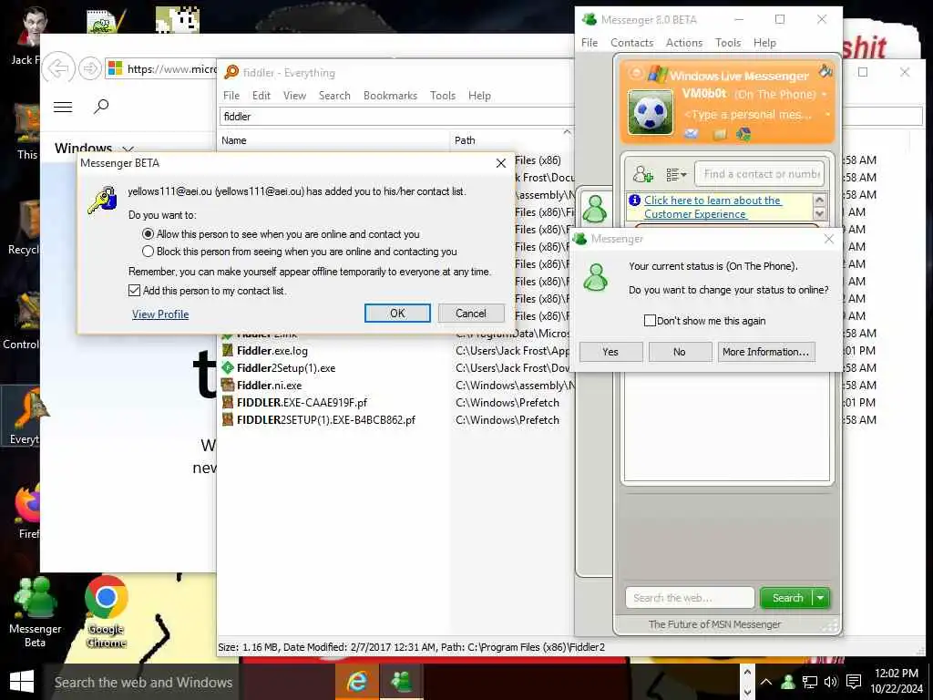Click the More Information button
Image resolution: width=933 pixels, height=700 pixels.
pyautogui.click(x=765, y=352)
